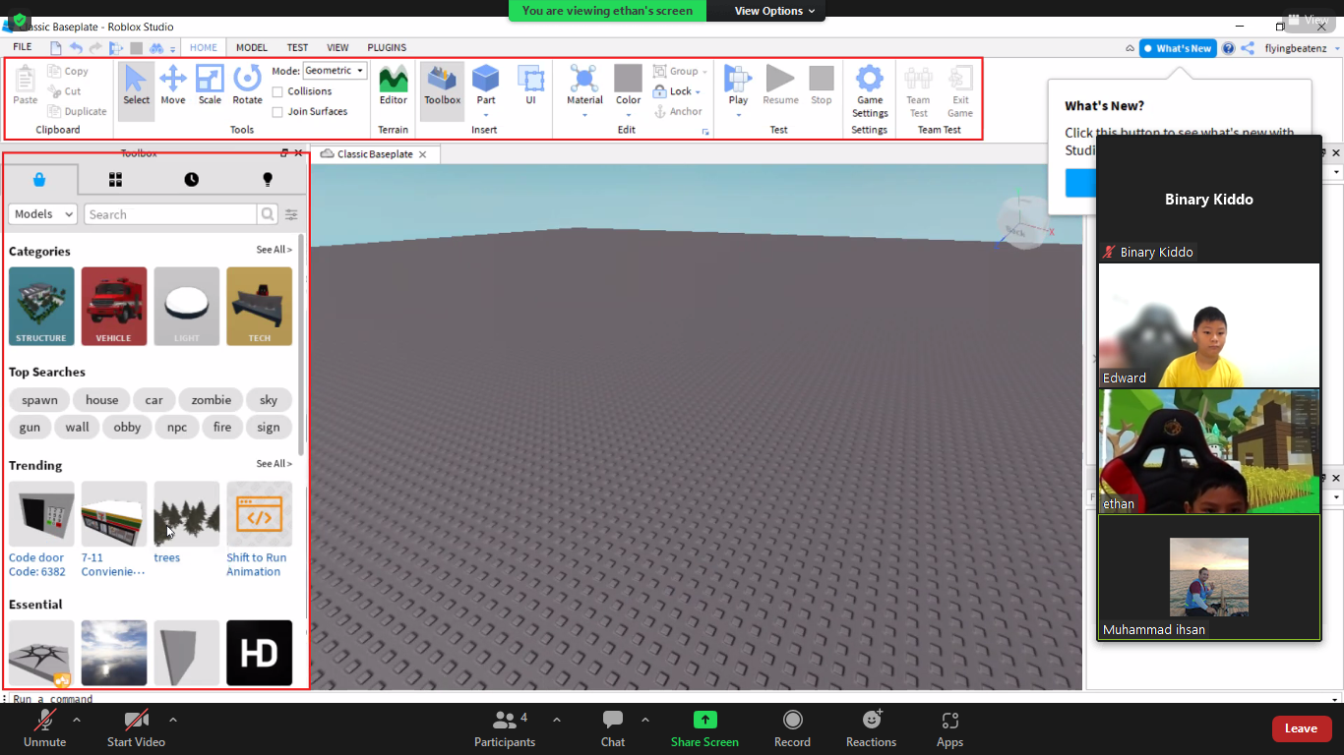This screenshot has height=755, width=1344.
Task: Click Copy in the Clipboard group
Action: click(68, 71)
